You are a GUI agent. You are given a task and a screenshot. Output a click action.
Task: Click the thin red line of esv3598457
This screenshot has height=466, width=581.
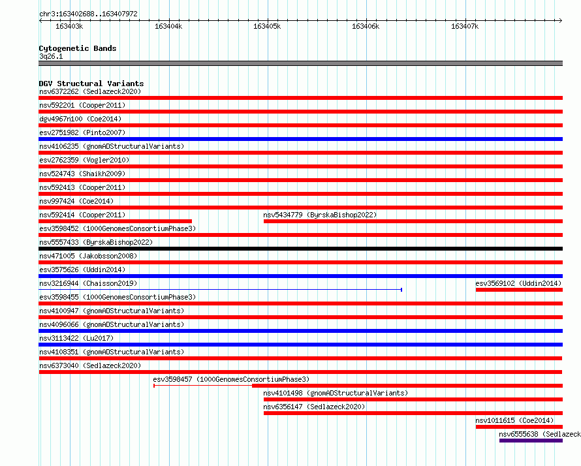coord(202,386)
